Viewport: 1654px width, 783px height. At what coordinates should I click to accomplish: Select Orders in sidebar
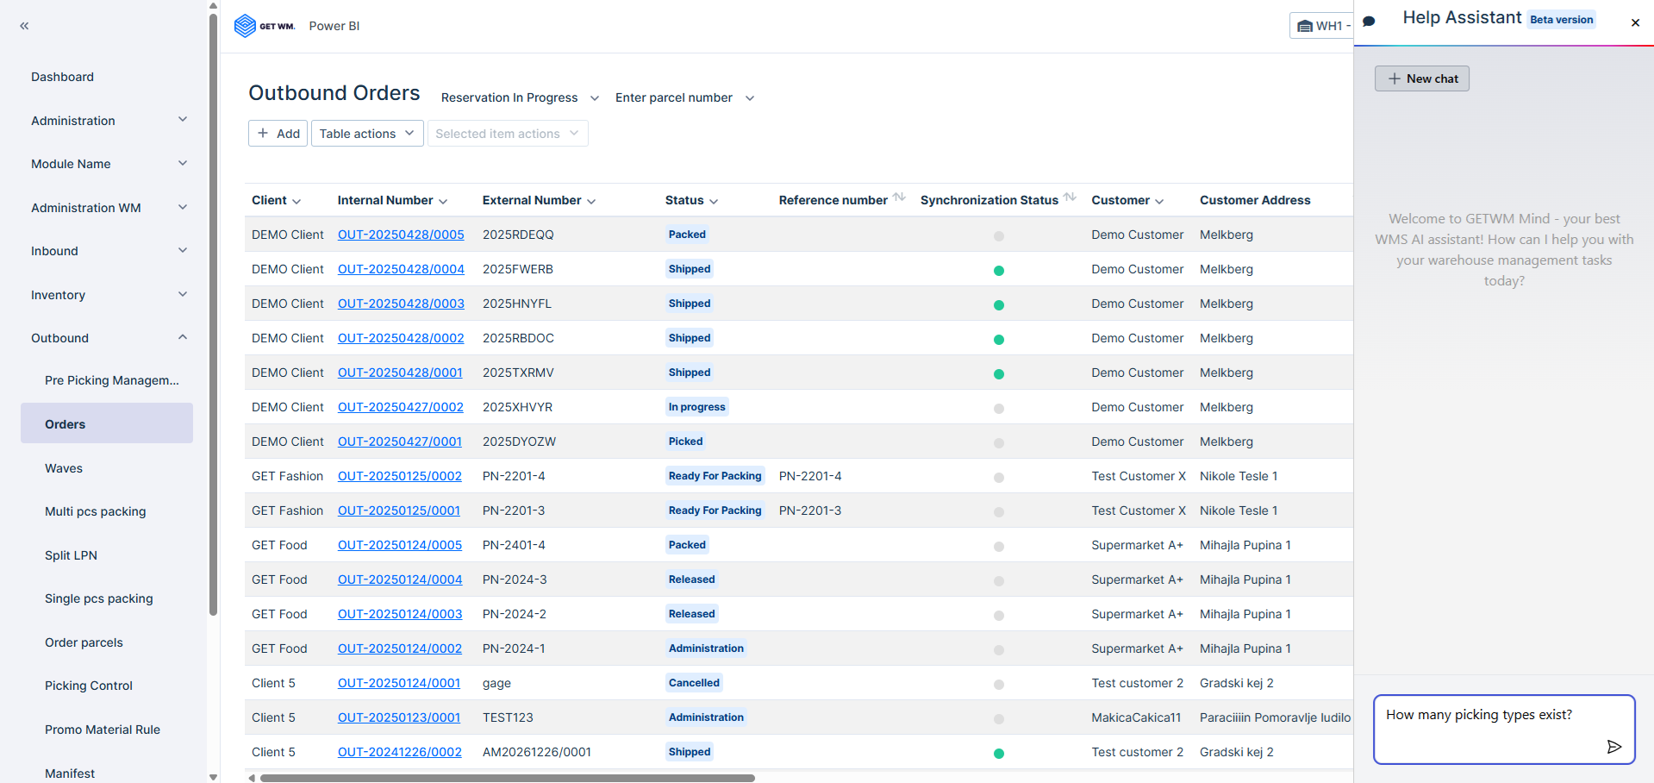[107, 423]
